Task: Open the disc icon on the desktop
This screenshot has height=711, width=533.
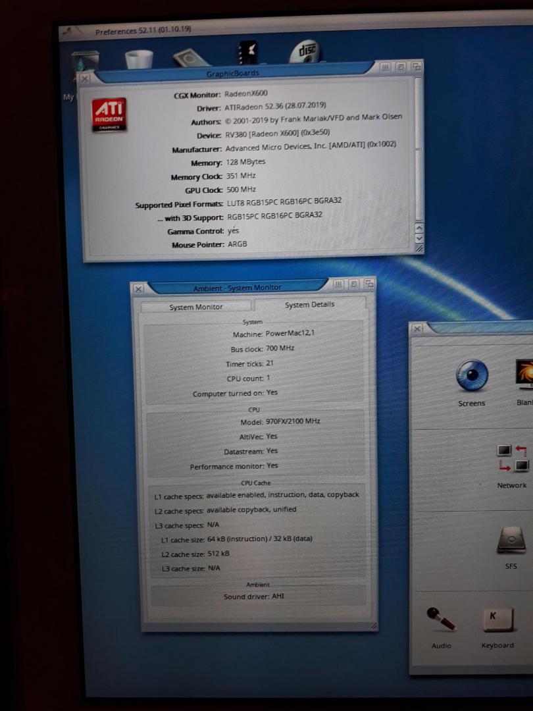Action: point(305,51)
